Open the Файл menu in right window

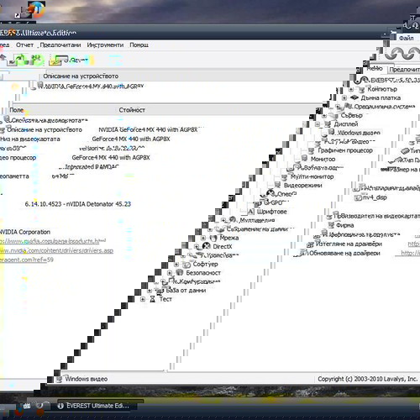[407, 38]
